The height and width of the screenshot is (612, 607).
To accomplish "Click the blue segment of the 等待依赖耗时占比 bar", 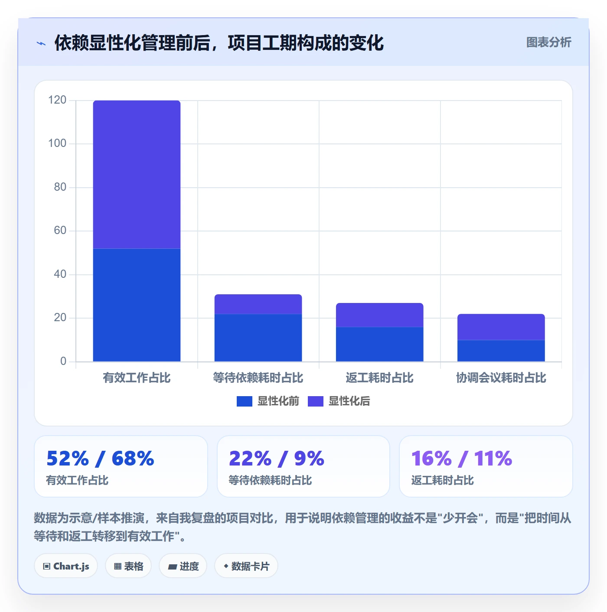I will click(x=258, y=338).
